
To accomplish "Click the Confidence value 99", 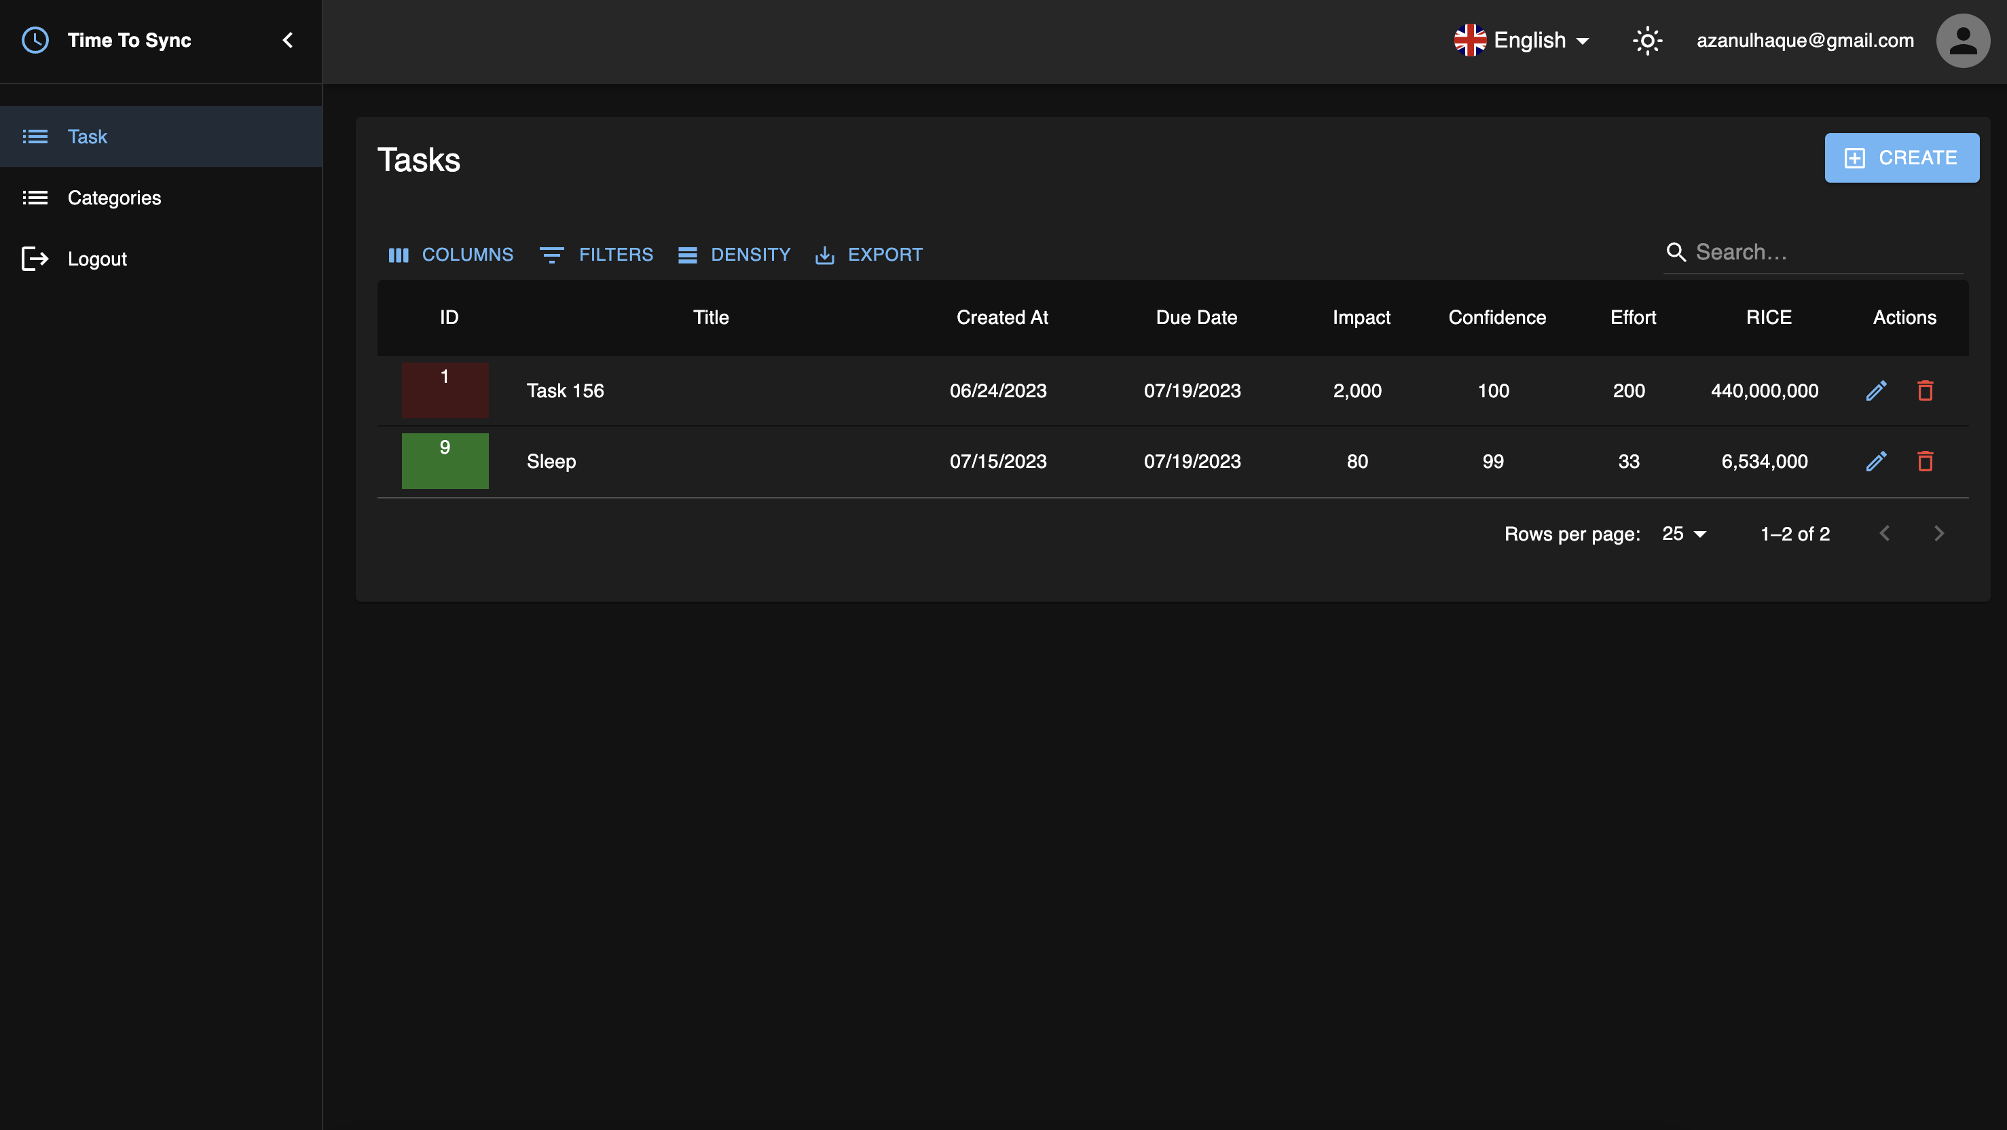I will pos(1493,462).
